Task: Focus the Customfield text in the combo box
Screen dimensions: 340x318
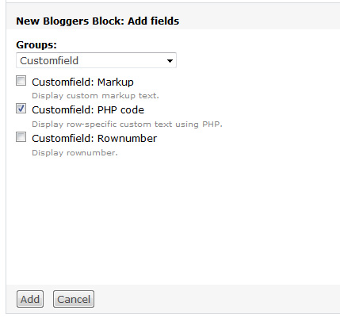Action: coord(49,61)
